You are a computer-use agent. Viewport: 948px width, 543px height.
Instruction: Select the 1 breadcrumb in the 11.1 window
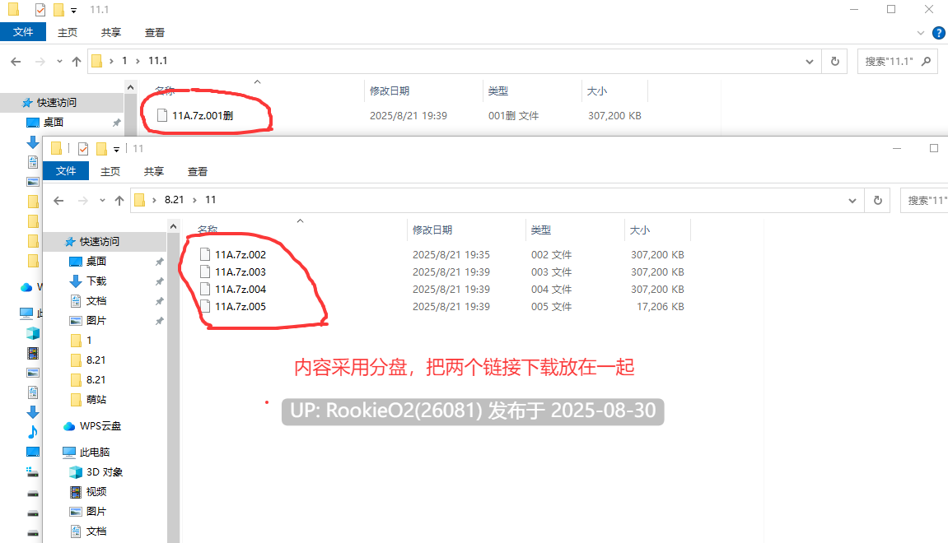(x=124, y=61)
